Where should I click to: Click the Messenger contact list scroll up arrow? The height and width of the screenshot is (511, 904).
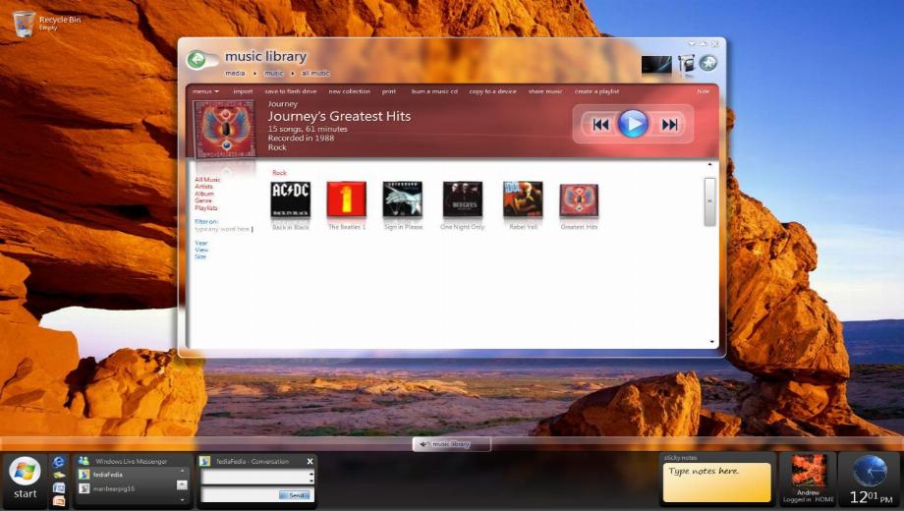coord(182,472)
